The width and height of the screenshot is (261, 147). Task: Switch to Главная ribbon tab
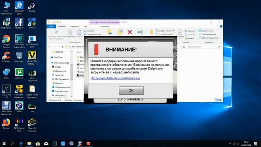click(62, 27)
